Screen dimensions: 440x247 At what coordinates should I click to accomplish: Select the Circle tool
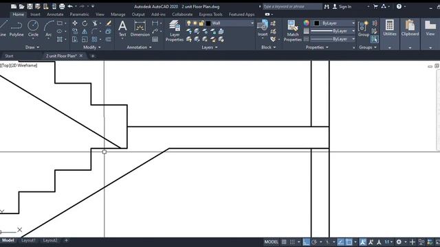[x=33, y=29]
